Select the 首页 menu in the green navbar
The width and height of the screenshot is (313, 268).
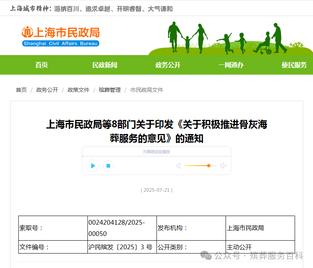(41, 65)
